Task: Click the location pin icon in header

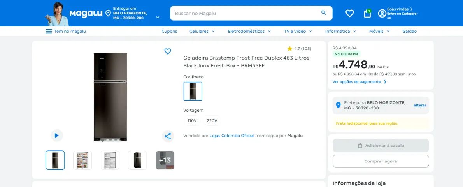Action: tap(108, 13)
